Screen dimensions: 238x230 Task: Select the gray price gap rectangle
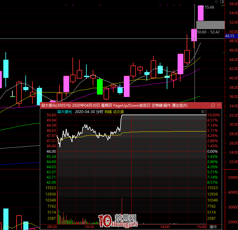coord(211,25)
